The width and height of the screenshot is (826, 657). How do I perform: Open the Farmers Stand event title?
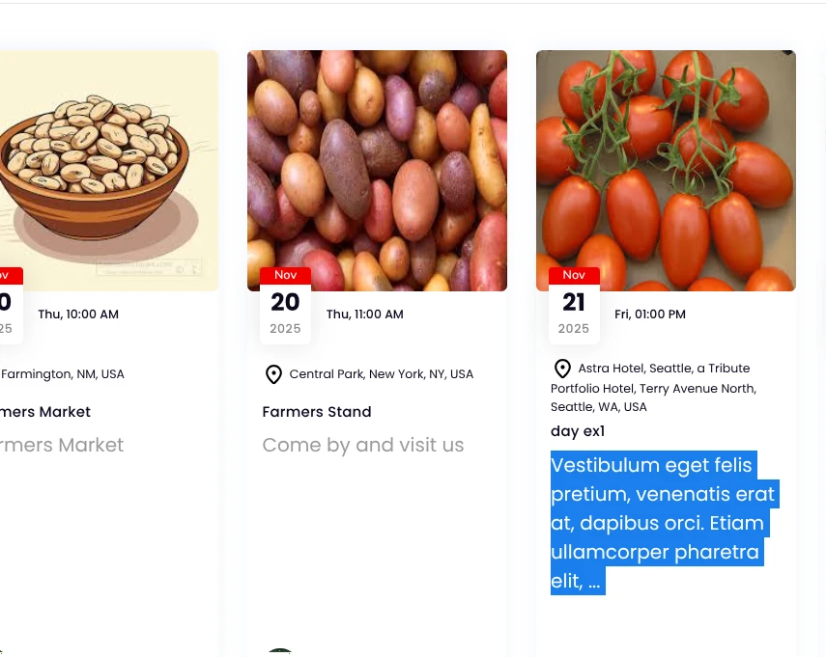click(x=317, y=412)
